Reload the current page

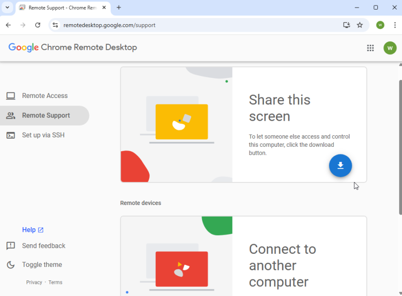38,25
